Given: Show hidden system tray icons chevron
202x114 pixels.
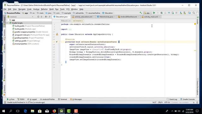Looking at the screenshot, I should click(x=172, y=111).
